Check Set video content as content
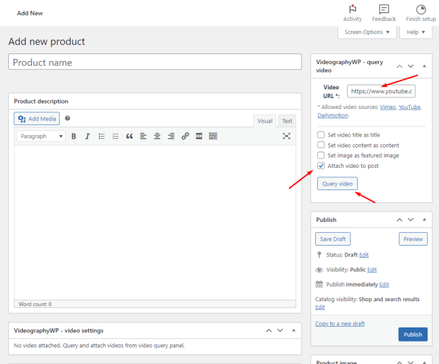The height and width of the screenshot is (364, 439). (x=321, y=145)
